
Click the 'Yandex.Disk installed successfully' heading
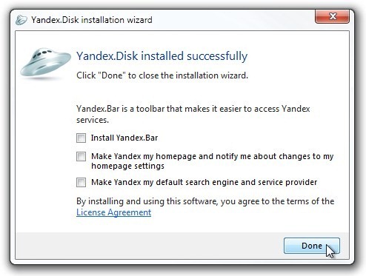(x=162, y=56)
